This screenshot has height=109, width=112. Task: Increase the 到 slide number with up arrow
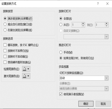tap(106, 23)
